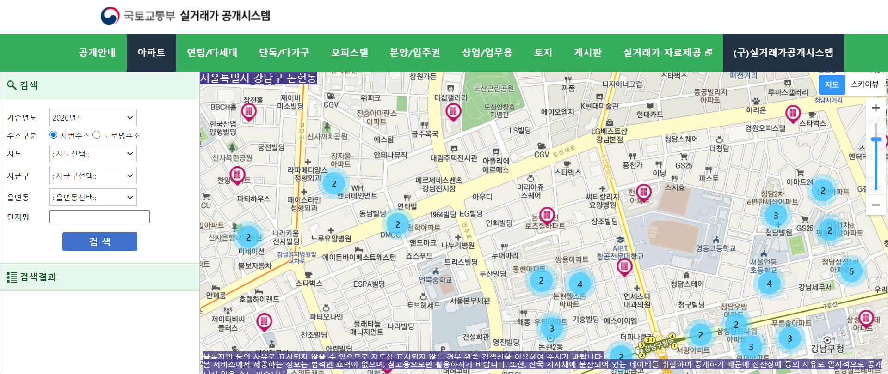Click blue 검색 button
Screen dimensions: 888x374
point(100,241)
